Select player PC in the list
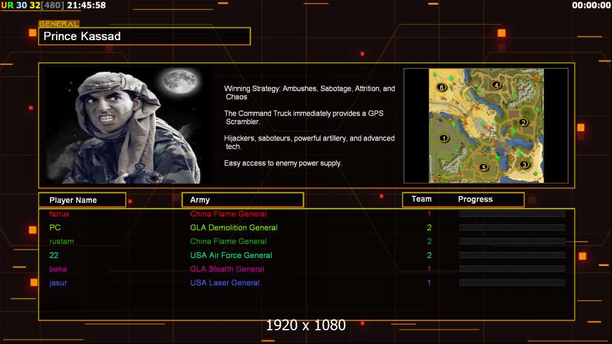This screenshot has width=612, height=344. click(55, 228)
